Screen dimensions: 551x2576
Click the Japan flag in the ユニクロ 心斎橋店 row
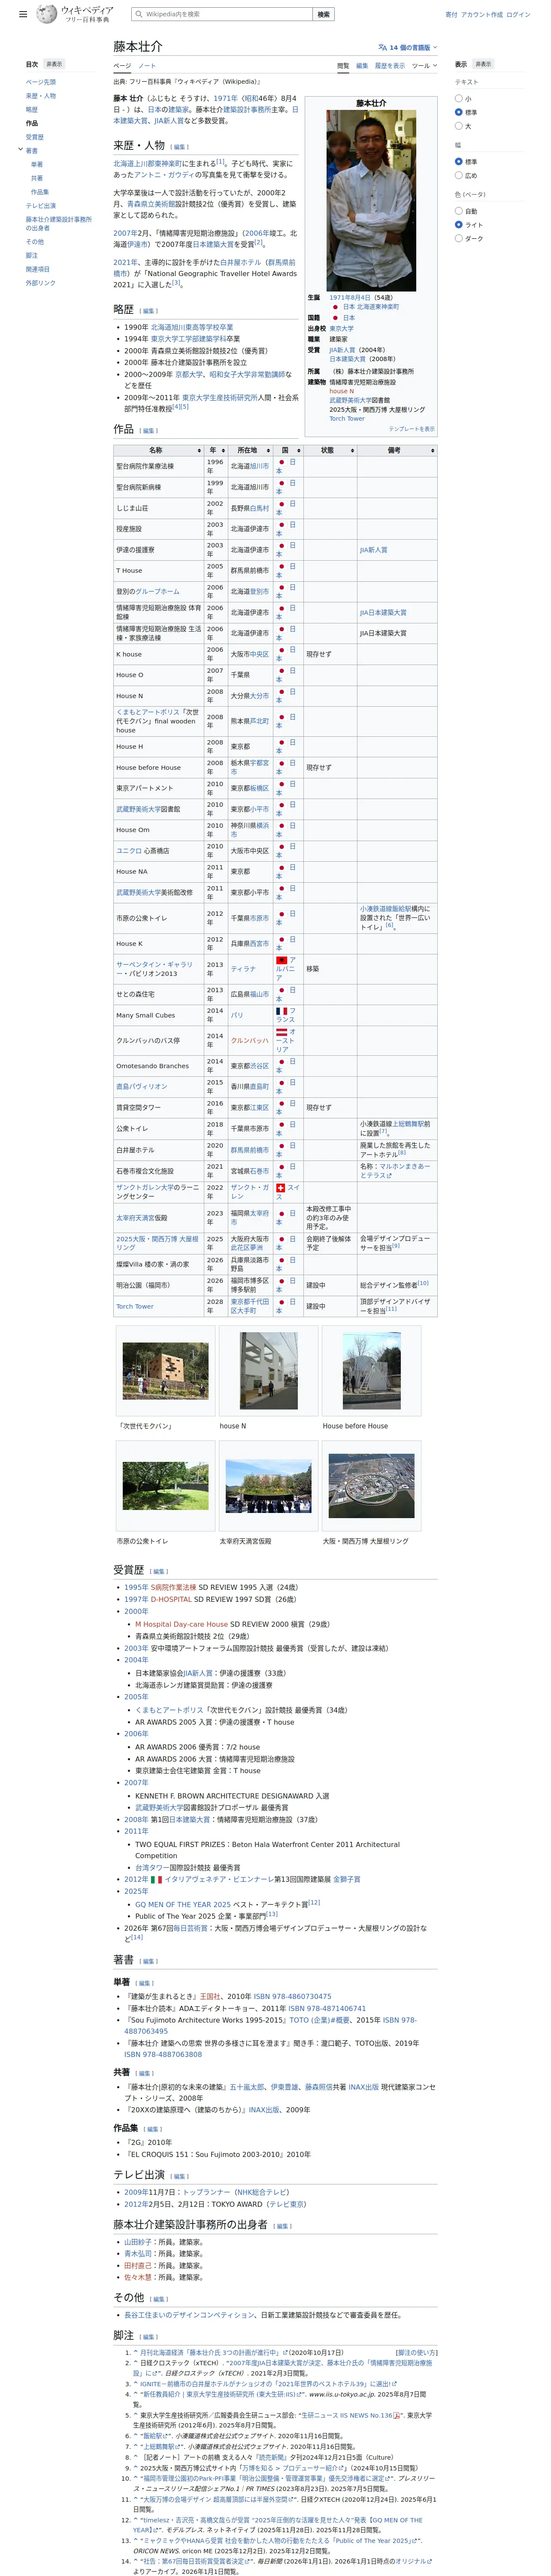[283, 846]
